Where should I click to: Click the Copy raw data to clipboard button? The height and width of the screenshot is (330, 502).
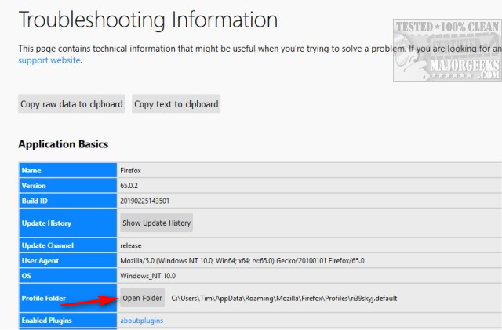pyautogui.click(x=71, y=103)
